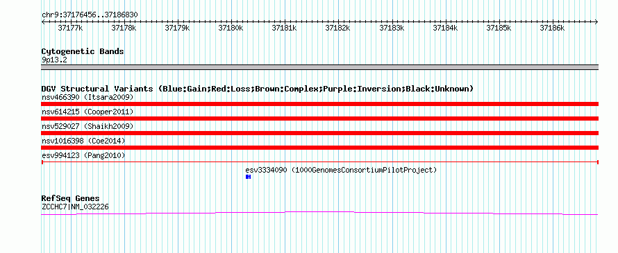Select the small blue esv3334090 gain marker
Screen dimensions: 618x253
[x=248, y=177]
